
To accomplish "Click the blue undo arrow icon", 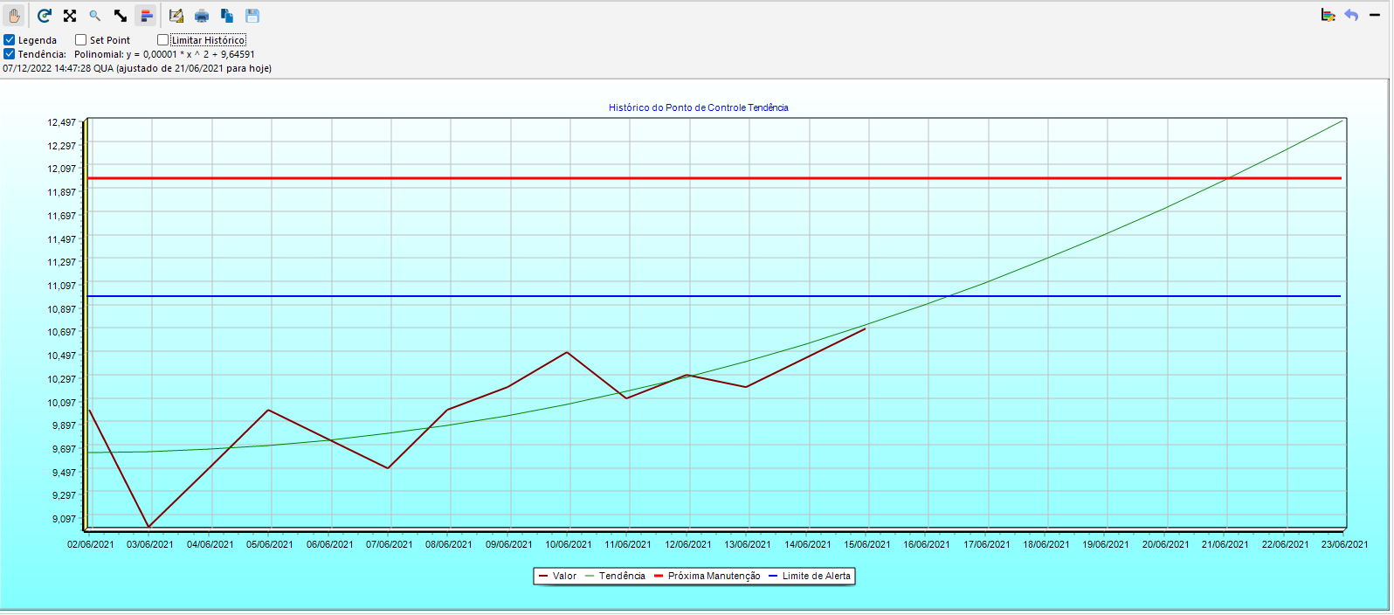I will [x=1351, y=16].
